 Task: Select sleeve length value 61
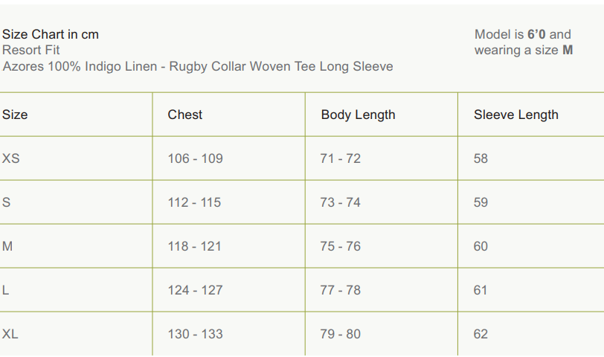[x=481, y=290]
